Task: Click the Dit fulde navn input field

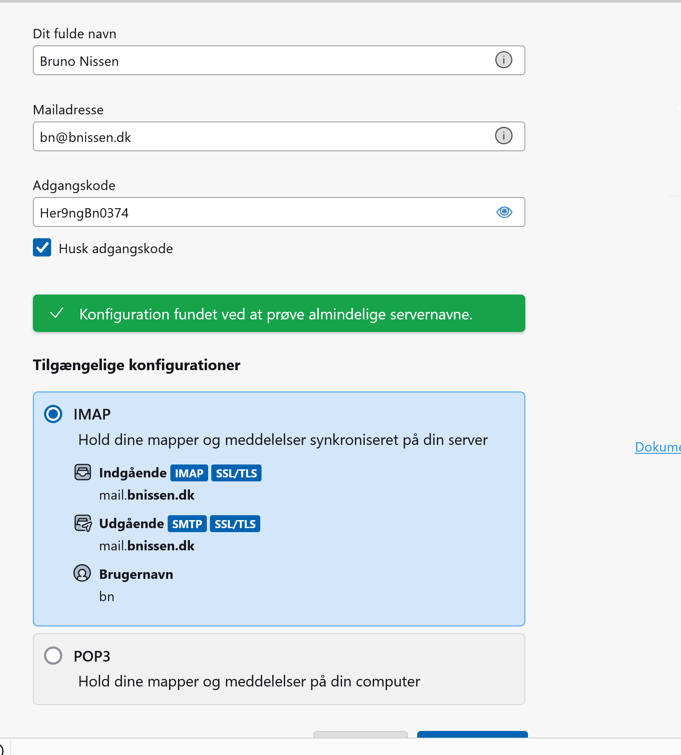Action: pos(279,61)
